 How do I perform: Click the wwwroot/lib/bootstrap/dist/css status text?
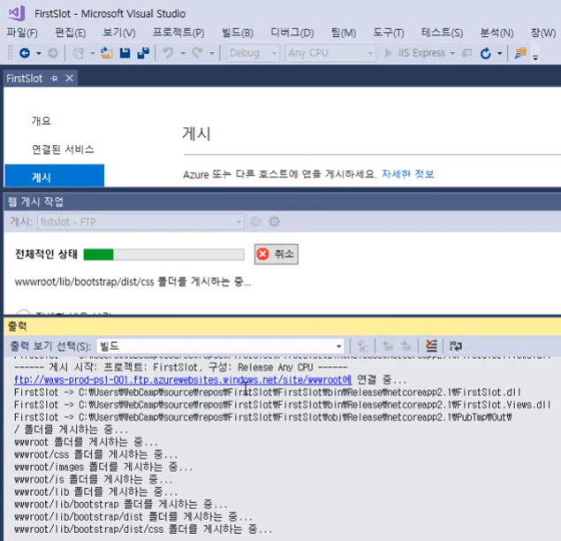click(133, 282)
